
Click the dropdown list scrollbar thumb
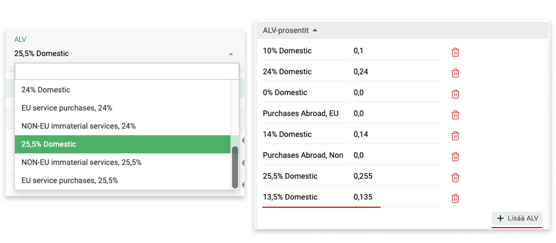(235, 167)
